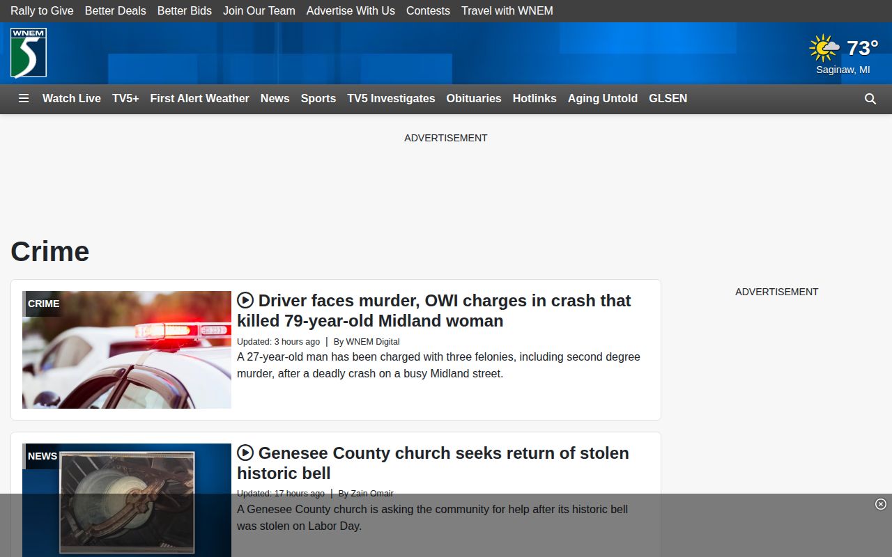Choose Hotlinks in navigation bar
Screen dimensions: 892x557
pyautogui.click(x=535, y=99)
